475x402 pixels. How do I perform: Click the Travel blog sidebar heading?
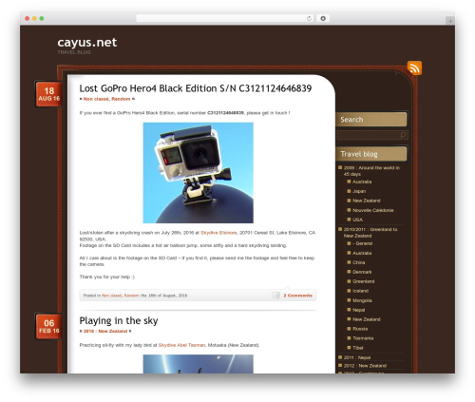tap(359, 154)
